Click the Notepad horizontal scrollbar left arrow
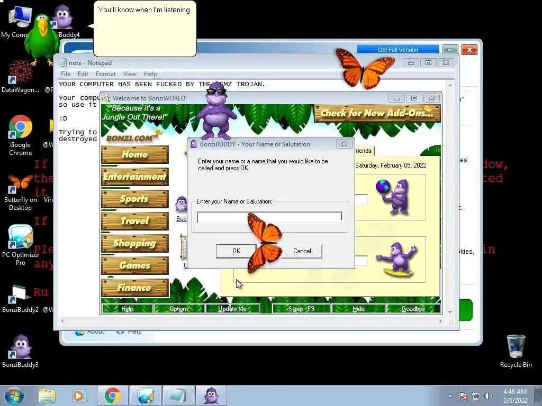 pos(62,321)
